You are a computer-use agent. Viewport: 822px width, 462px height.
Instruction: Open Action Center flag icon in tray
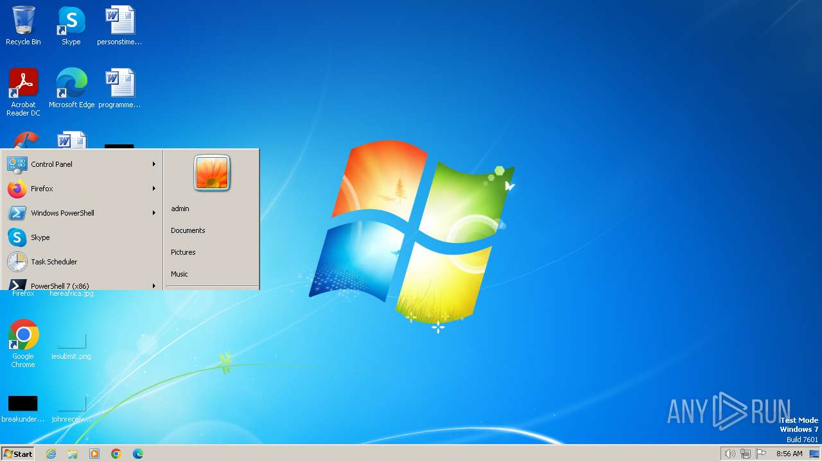[x=761, y=454]
